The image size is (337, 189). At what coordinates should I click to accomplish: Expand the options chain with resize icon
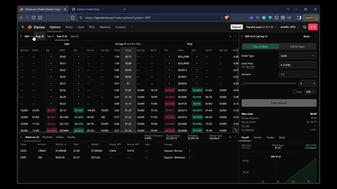click(x=235, y=129)
